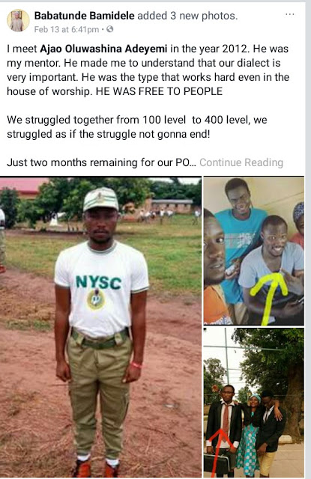Open Babatunde Bamidele's profile picture avatar
The image size is (311, 479).
[x=18, y=21]
